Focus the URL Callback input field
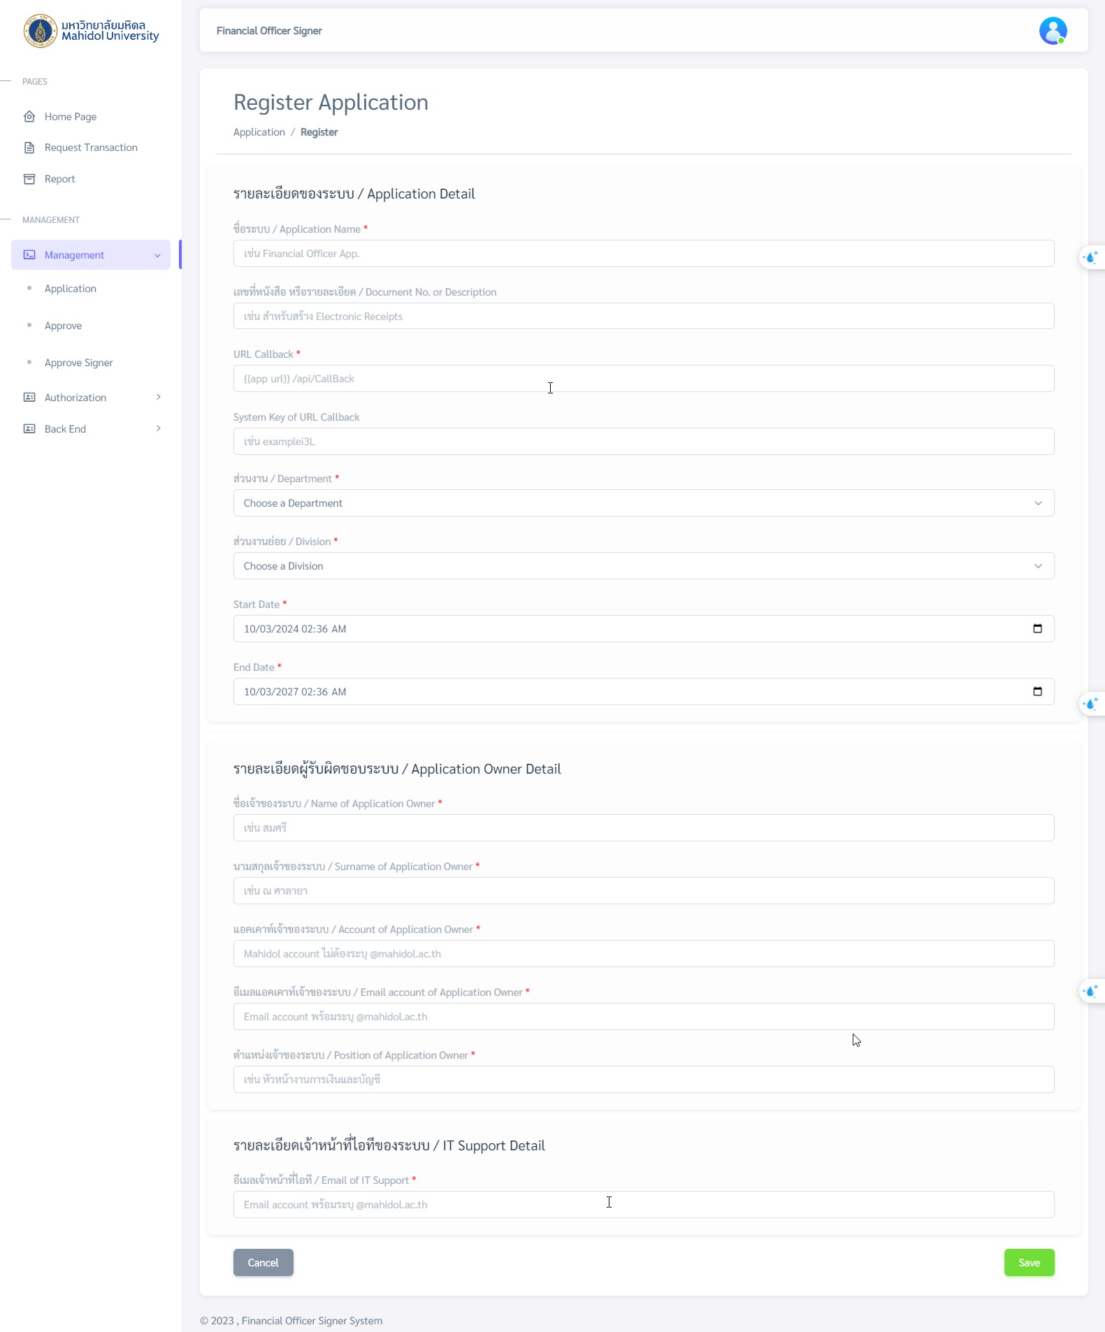1105x1332 pixels. pos(643,379)
